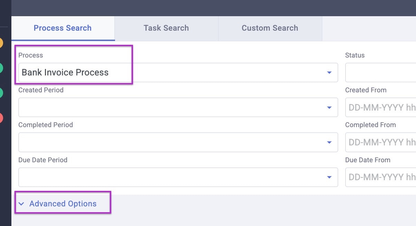Click the Created Period dropdown arrow
The width and height of the screenshot is (416, 226).
(329, 107)
